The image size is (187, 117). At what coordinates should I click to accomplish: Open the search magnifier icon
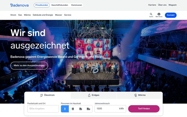151,15
